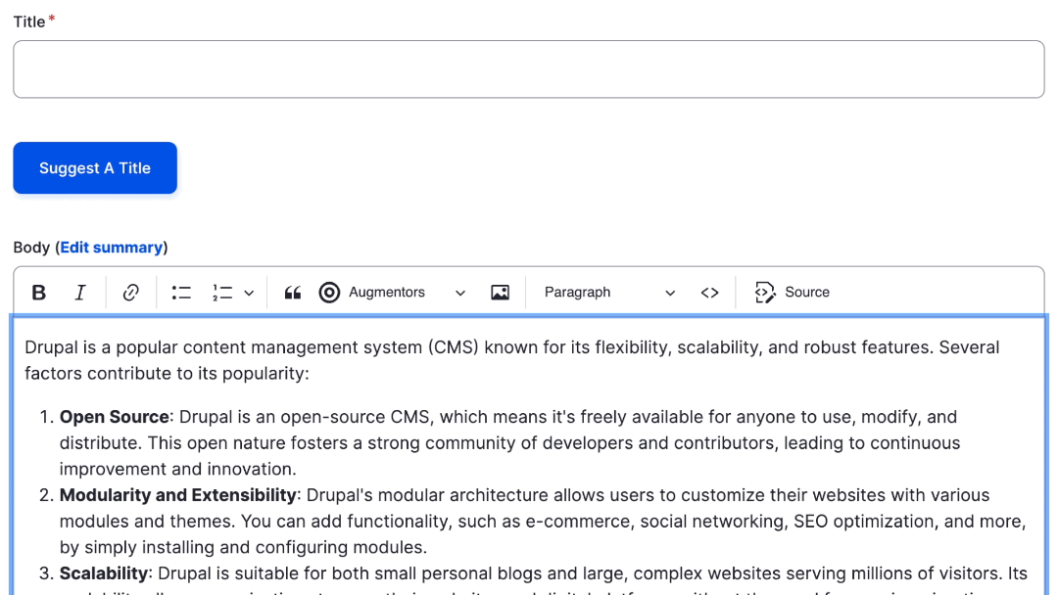Image resolution: width=1058 pixels, height=595 pixels.
Task: Insert a block quote
Action: [292, 293]
